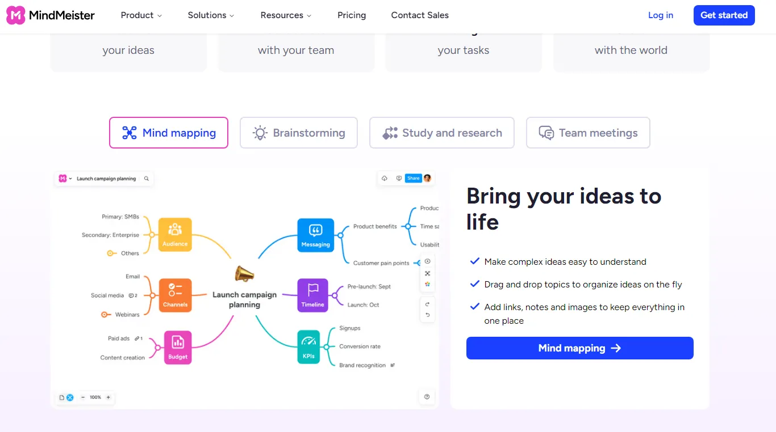Select the Timeline flag topic
The height and width of the screenshot is (432, 776).
click(313, 295)
